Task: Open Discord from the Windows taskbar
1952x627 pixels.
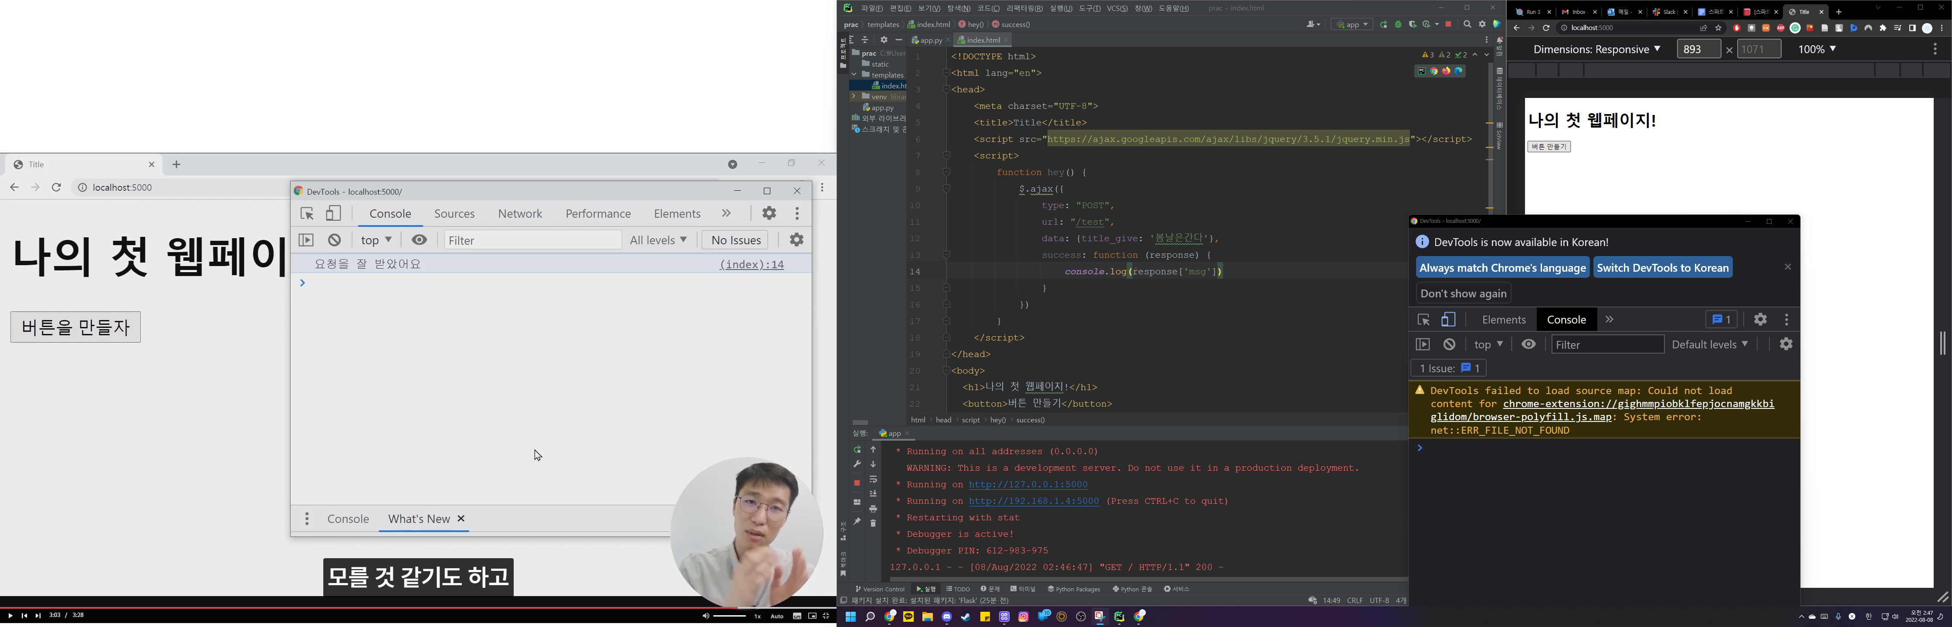Action: click(x=946, y=617)
